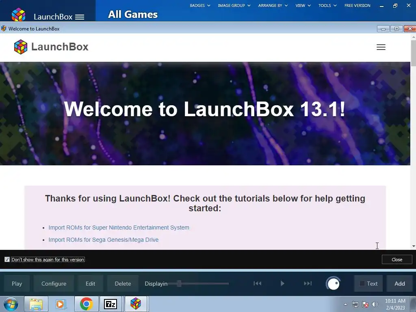Switch to LaunchBox taskbar icon
416x312 pixels.
click(136, 304)
